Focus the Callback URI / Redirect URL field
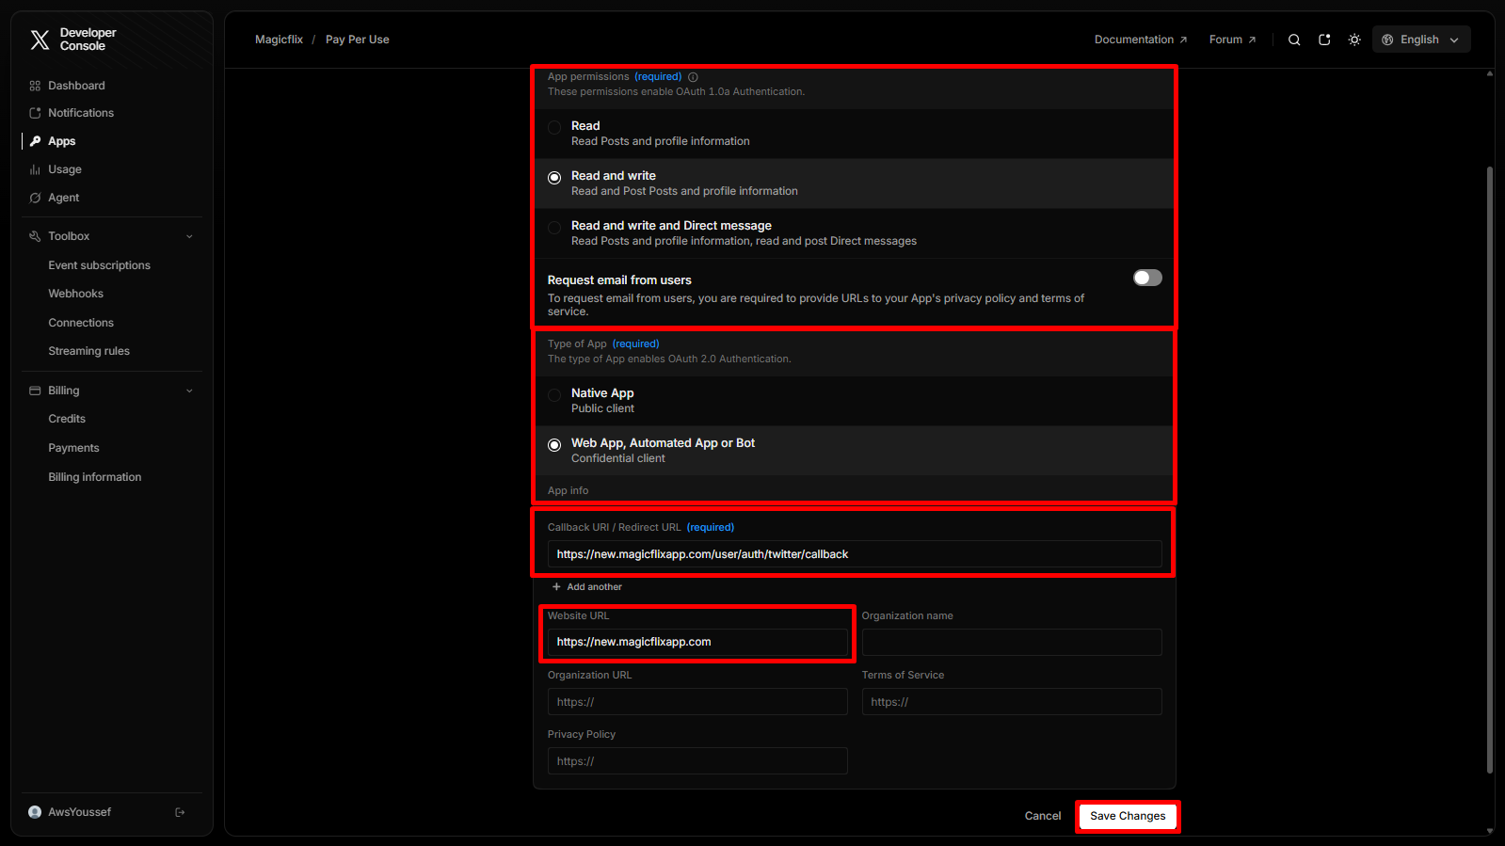 pos(855,554)
